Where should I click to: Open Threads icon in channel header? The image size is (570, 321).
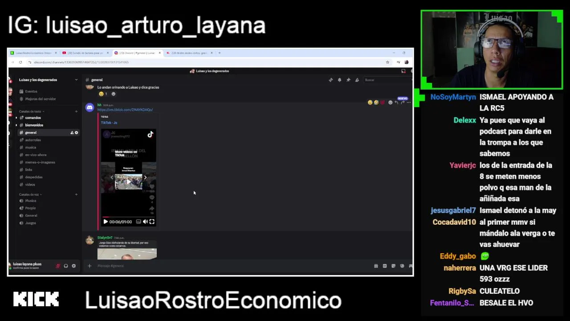tap(330, 80)
